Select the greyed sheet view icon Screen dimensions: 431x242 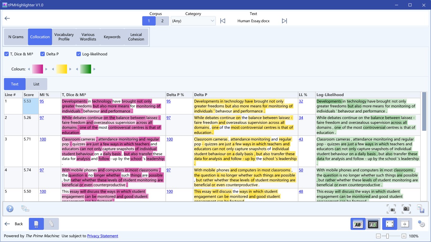pos(51,224)
